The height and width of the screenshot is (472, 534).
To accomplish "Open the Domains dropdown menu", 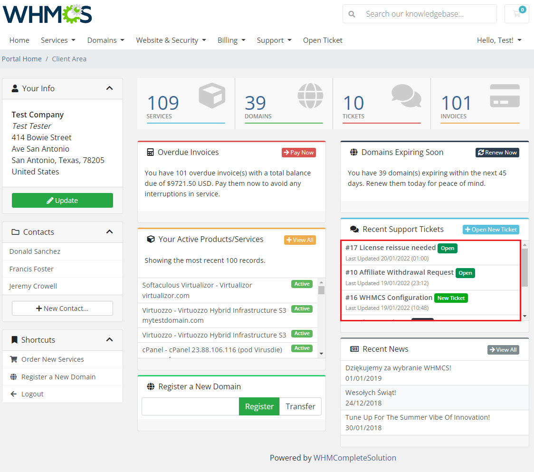I will (105, 40).
